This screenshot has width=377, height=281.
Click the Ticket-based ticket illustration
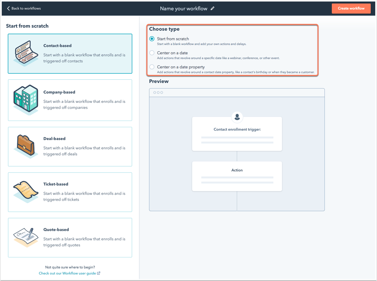(26, 192)
